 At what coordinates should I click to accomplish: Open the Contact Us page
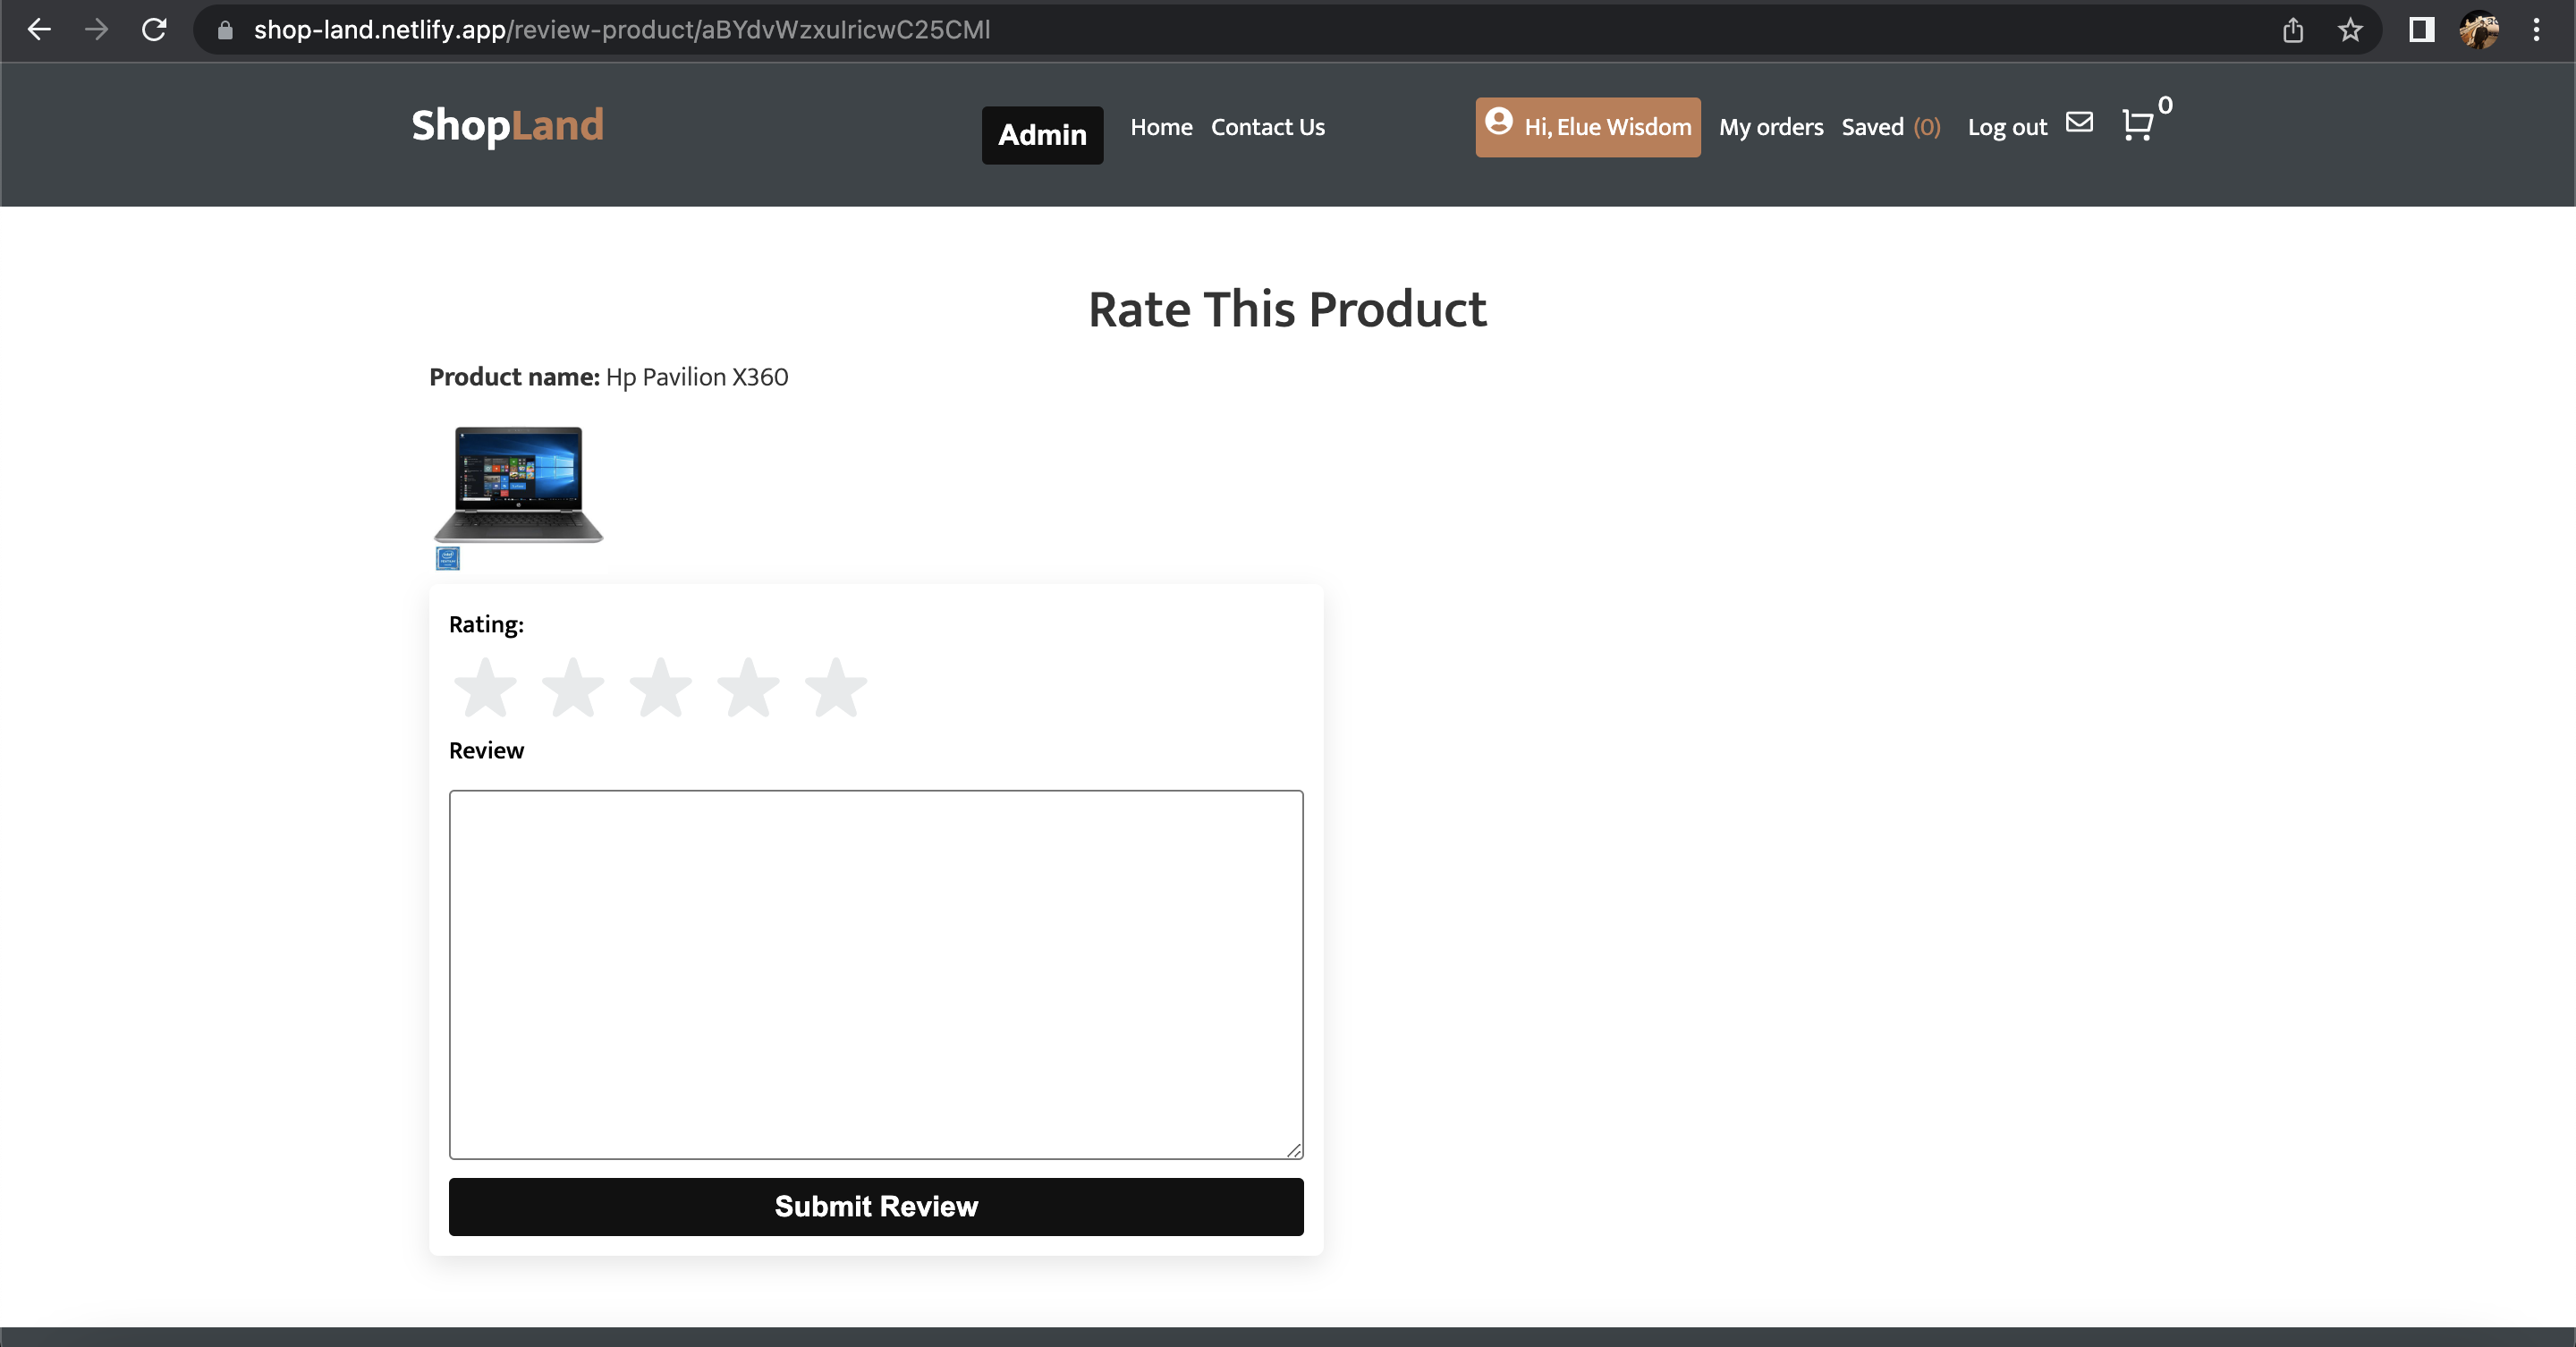[1267, 127]
